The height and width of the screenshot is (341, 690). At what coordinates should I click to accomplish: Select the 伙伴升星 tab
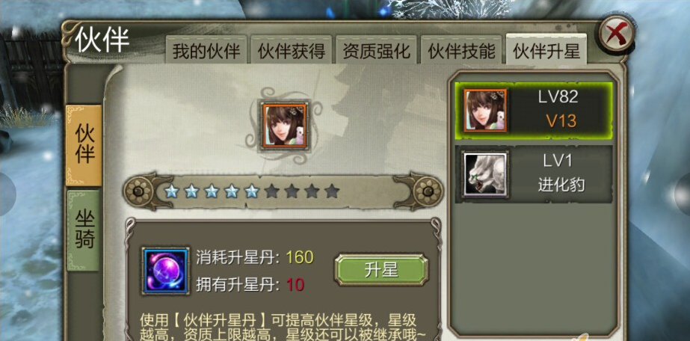coord(546,50)
